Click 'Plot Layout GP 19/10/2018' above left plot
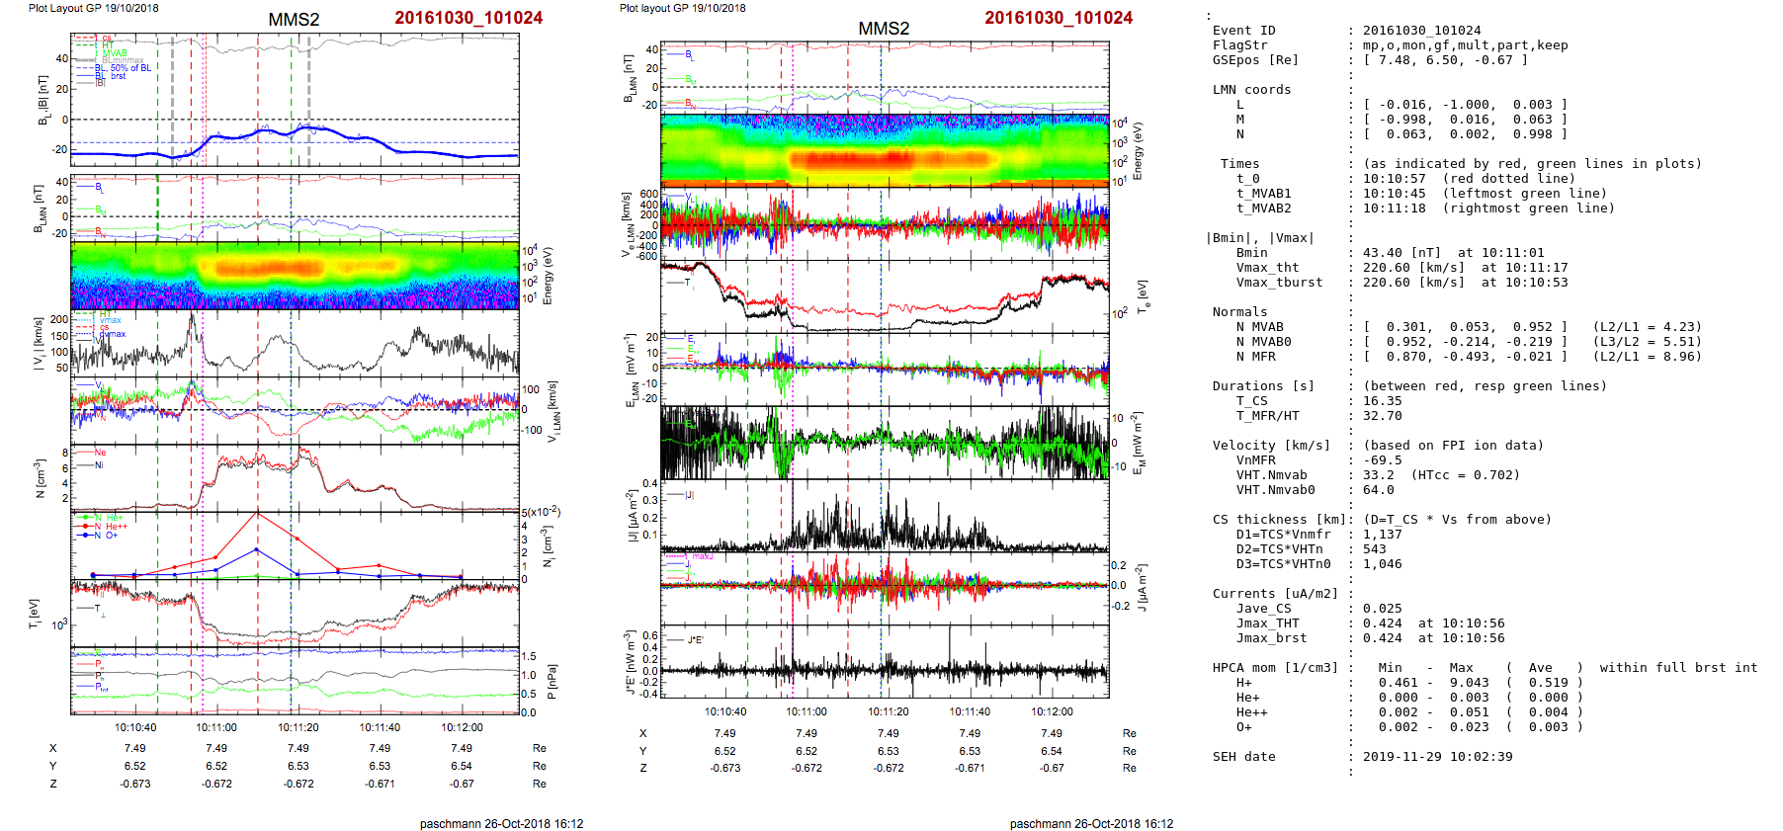The width and height of the screenshot is (1783, 831). pos(93,8)
